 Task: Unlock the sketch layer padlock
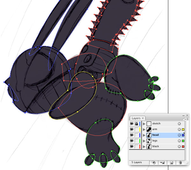[137, 124]
